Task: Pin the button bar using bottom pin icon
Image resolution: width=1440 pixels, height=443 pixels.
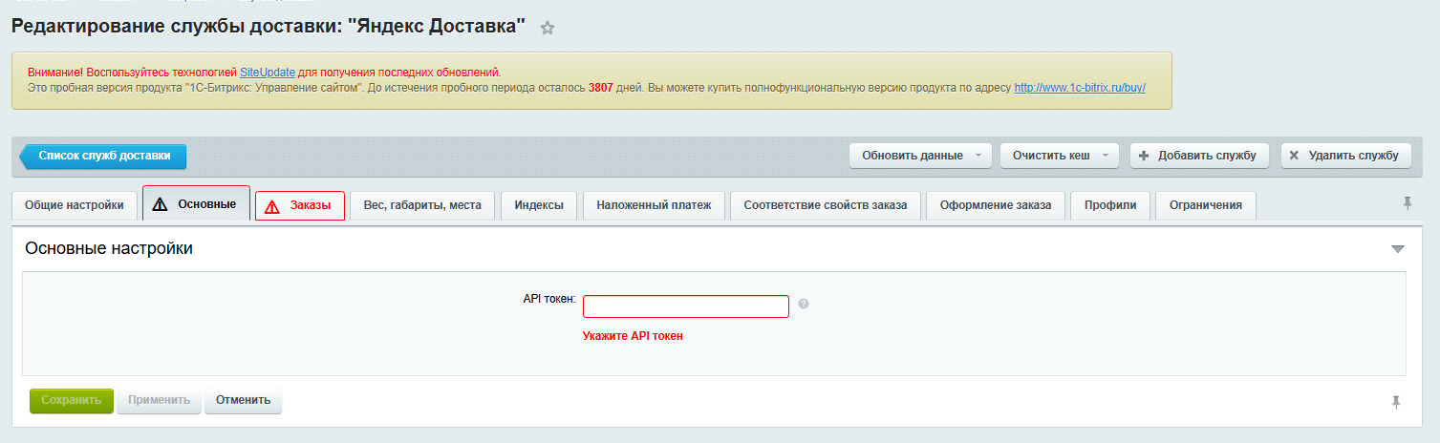Action: 1396,402
